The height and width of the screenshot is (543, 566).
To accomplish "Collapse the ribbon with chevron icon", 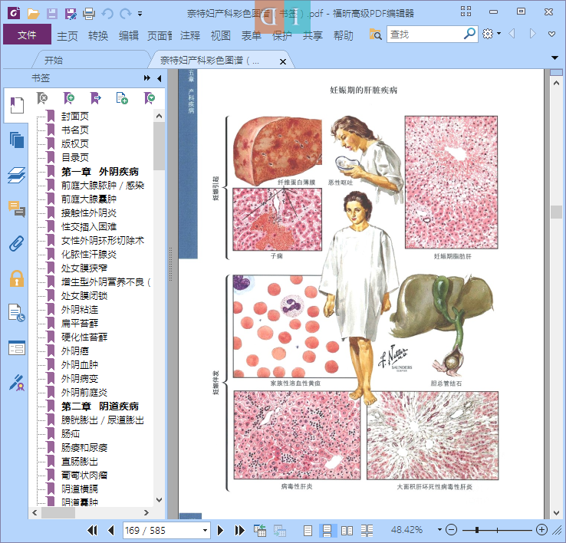I will click(x=551, y=35).
